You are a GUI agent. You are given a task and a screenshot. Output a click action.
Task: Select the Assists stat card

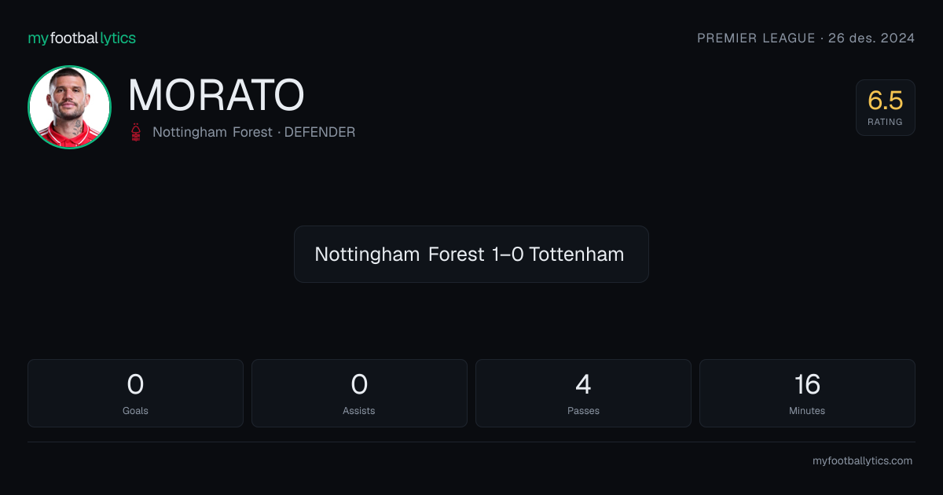pos(359,393)
